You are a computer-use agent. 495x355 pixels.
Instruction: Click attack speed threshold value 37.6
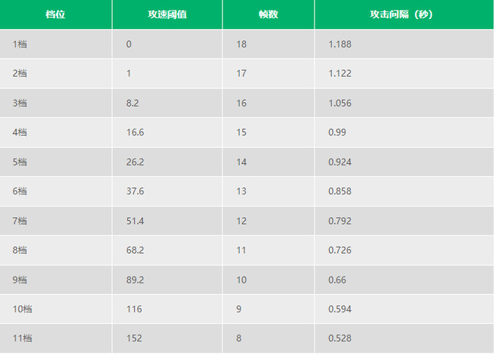click(135, 191)
